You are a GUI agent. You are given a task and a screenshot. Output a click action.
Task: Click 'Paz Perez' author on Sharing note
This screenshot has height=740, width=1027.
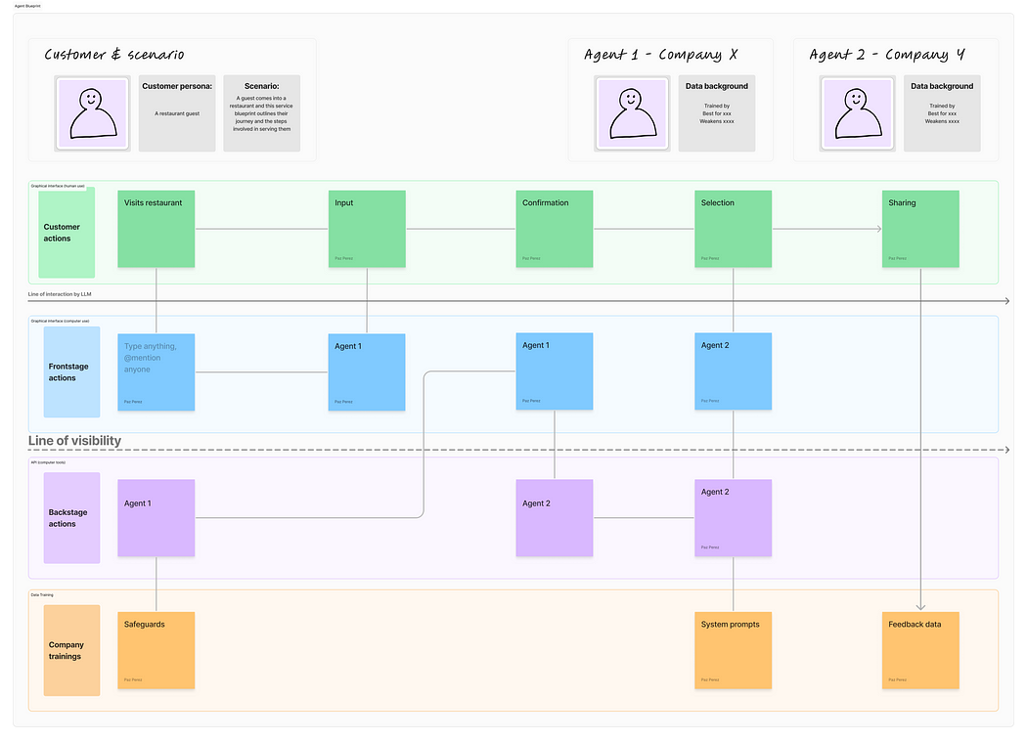(x=897, y=258)
